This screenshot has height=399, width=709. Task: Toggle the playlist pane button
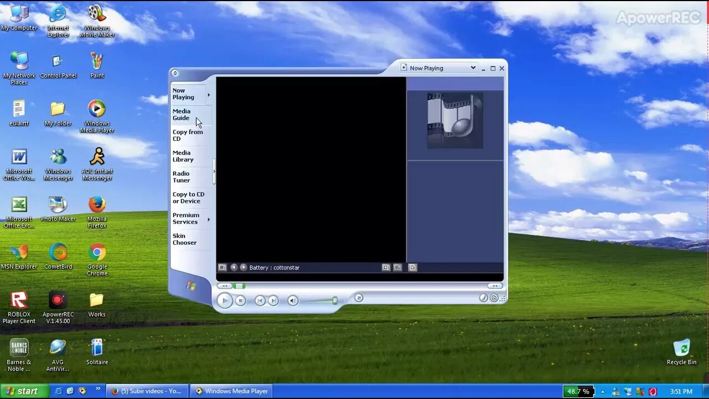tap(412, 267)
